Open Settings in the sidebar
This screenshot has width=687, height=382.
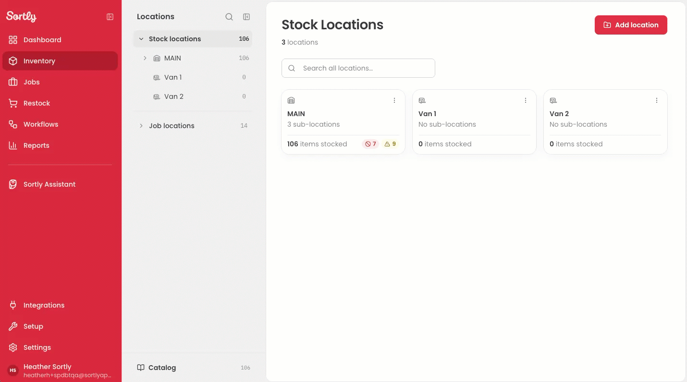coord(60,347)
